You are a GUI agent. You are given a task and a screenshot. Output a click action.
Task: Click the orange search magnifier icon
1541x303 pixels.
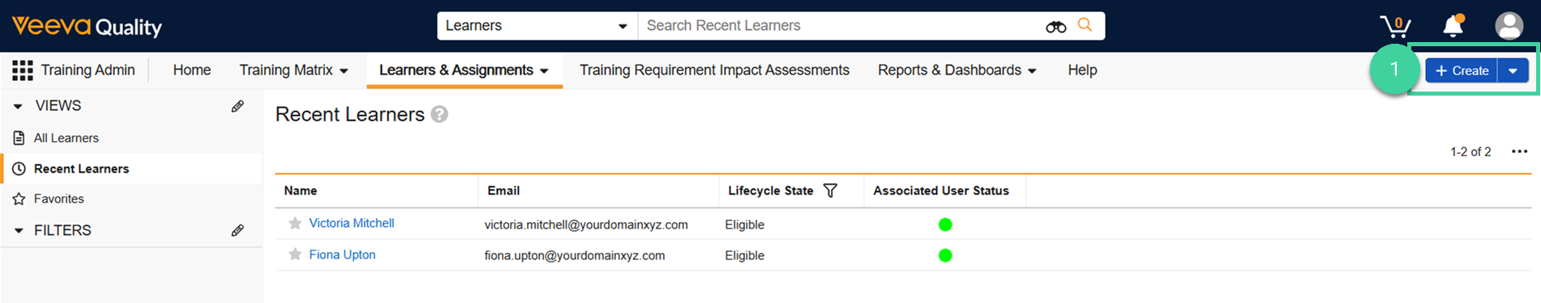point(1085,25)
